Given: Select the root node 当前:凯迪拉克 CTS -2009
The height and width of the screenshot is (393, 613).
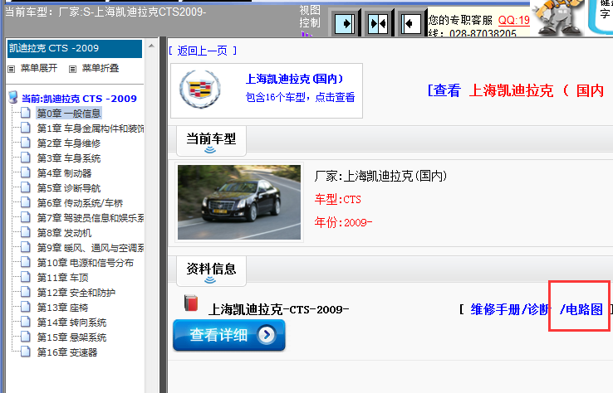Looking at the screenshot, I should tap(79, 99).
